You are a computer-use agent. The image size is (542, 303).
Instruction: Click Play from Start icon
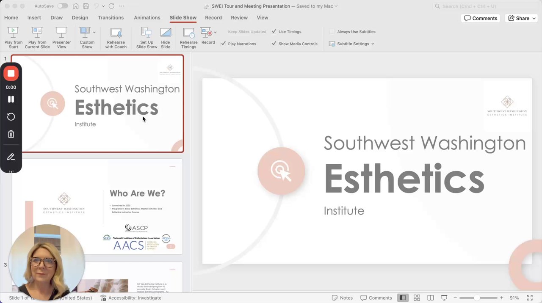(x=13, y=32)
